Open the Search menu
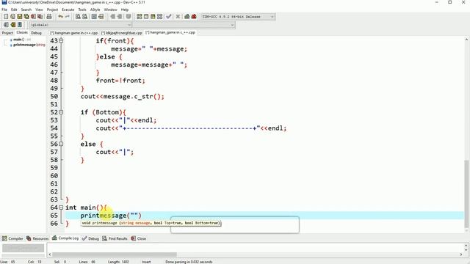 tap(26, 10)
